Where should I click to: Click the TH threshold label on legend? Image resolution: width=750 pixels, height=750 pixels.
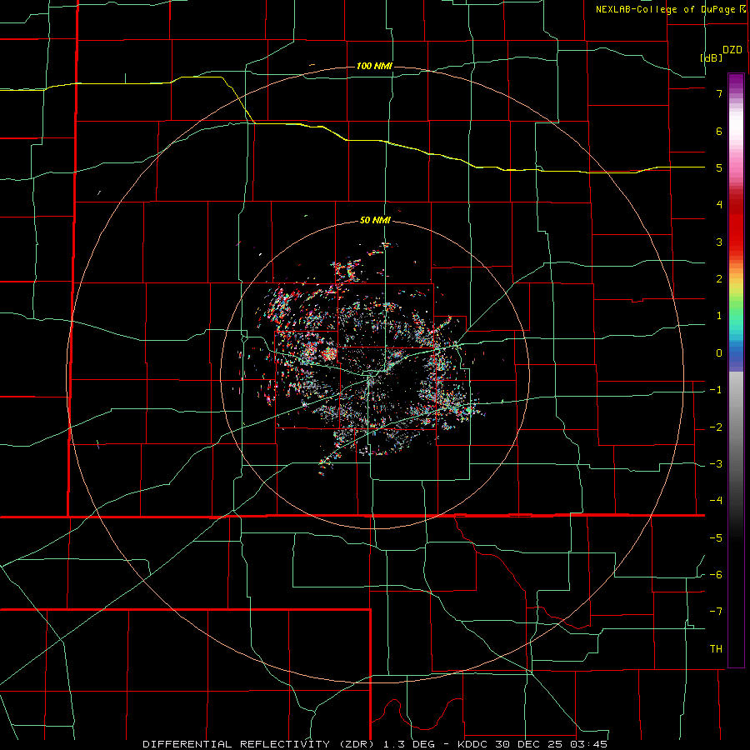716,649
